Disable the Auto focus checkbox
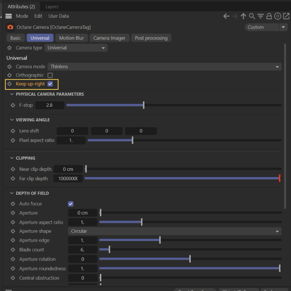 pos(71,204)
